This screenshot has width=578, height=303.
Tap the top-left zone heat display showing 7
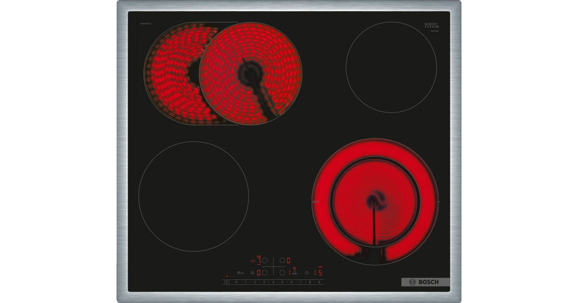pyautogui.click(x=259, y=260)
